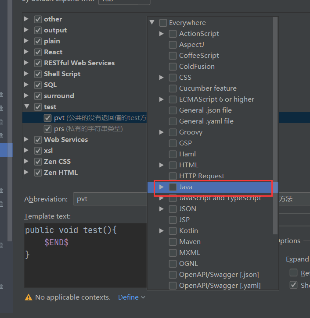The height and width of the screenshot is (318, 310).
Task: Select the OGNL context entry
Action: (x=188, y=264)
